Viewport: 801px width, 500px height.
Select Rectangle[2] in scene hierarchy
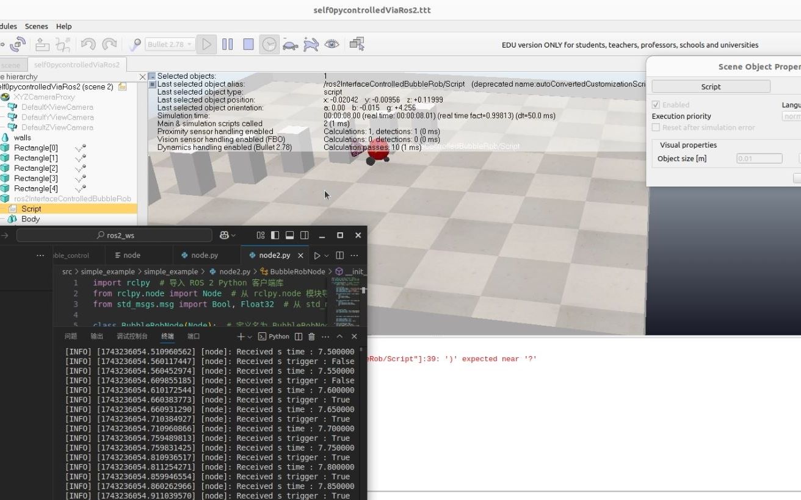[35, 168]
